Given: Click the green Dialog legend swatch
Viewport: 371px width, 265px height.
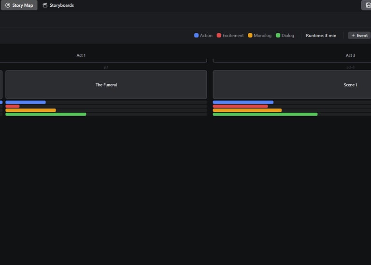Looking at the screenshot, I should (278, 35).
